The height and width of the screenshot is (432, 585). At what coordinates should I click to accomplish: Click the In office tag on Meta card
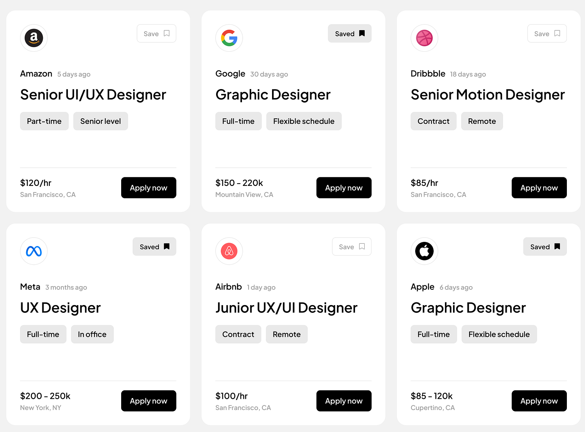(92, 334)
